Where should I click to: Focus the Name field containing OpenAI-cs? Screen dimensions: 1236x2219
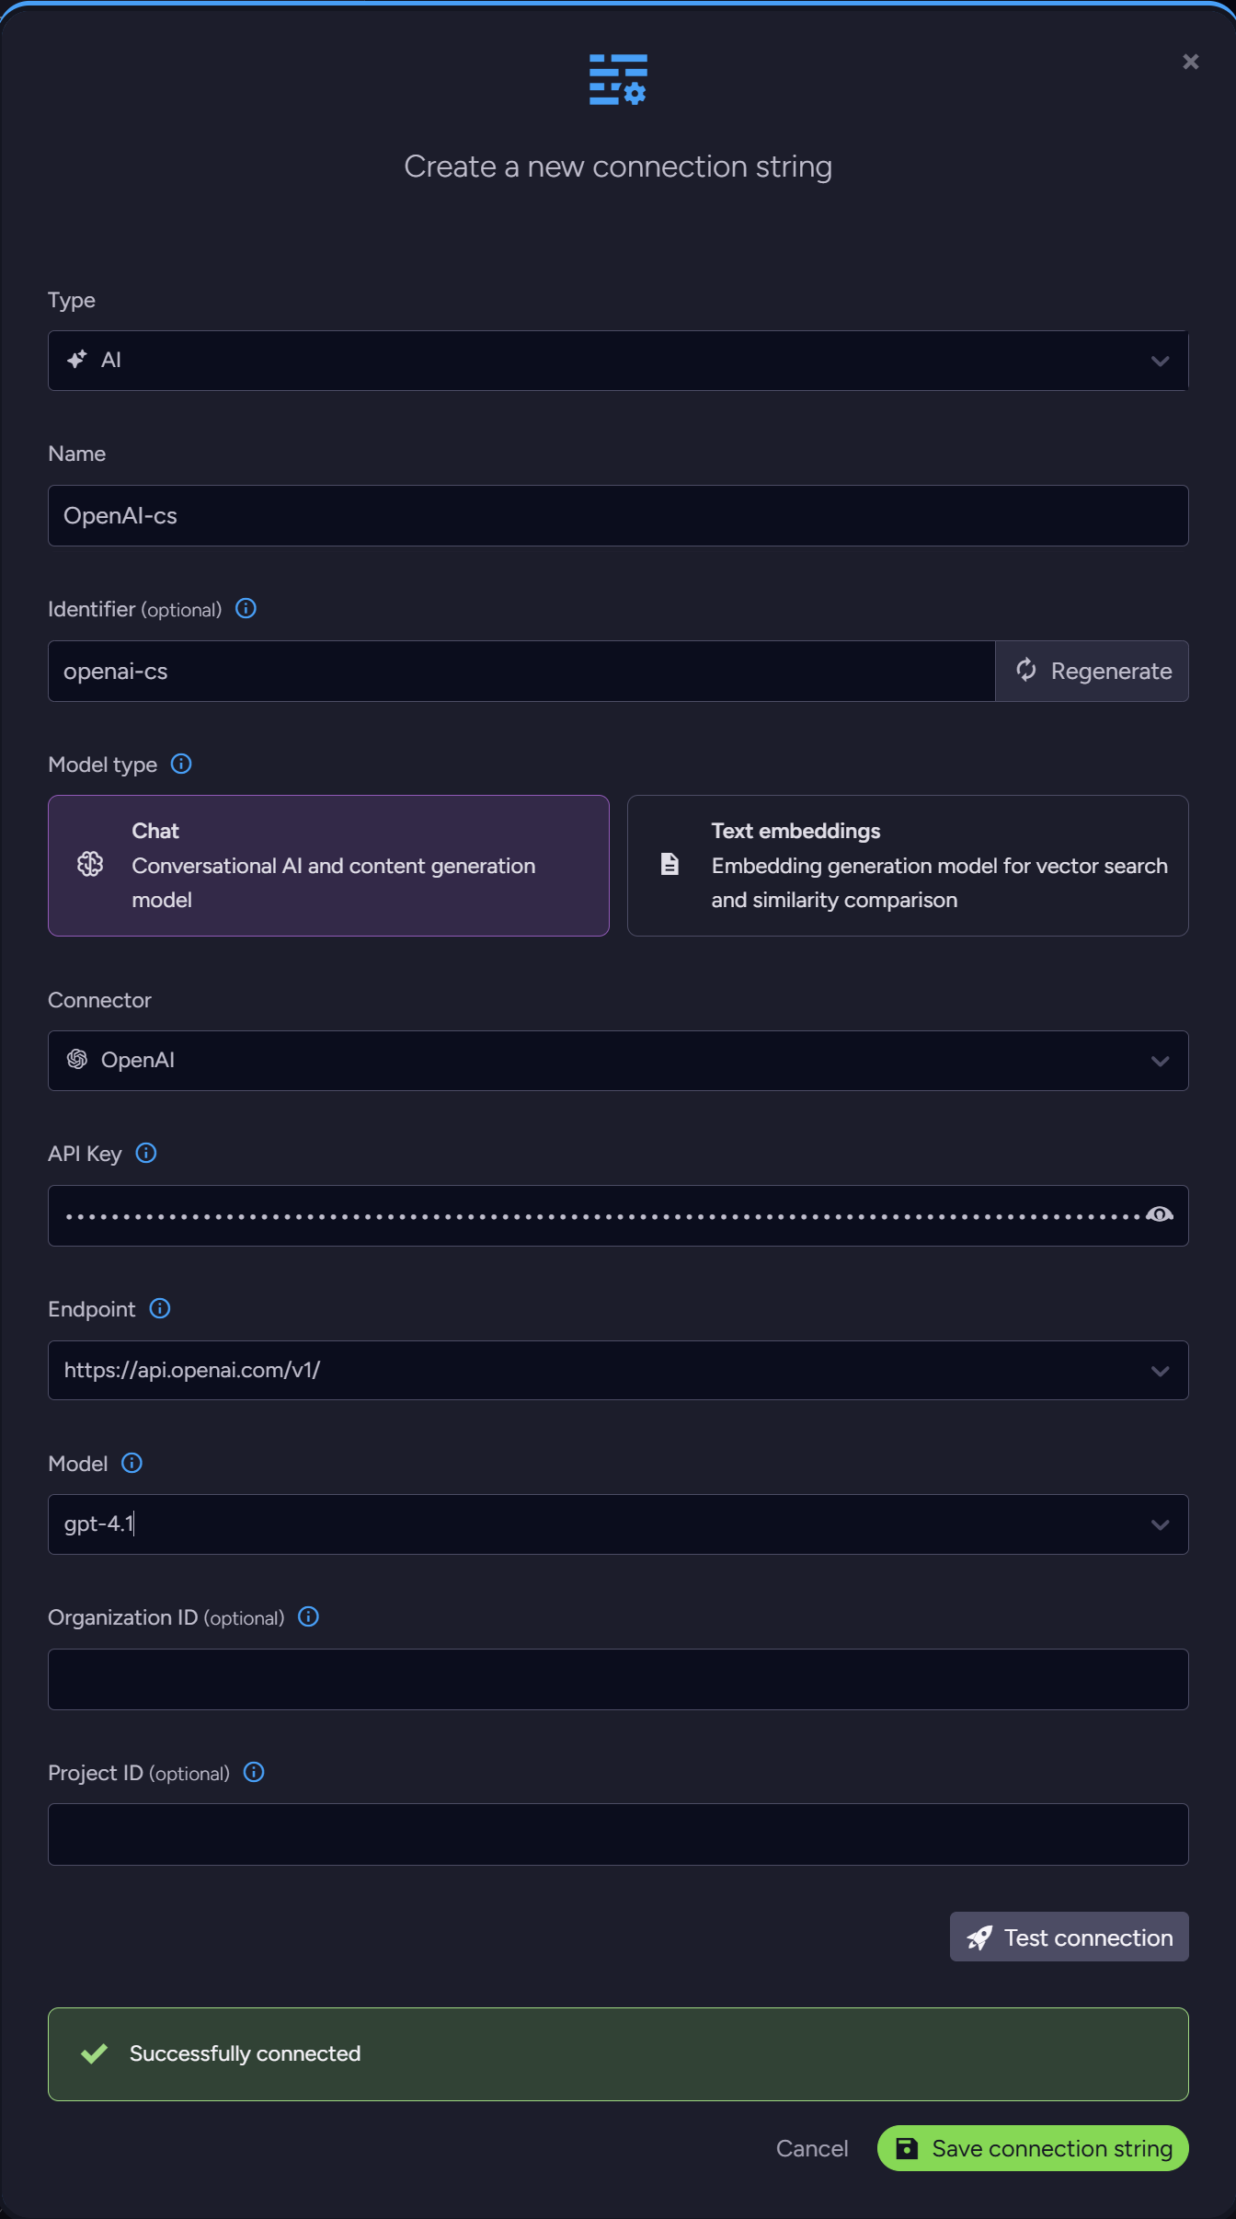coord(618,516)
